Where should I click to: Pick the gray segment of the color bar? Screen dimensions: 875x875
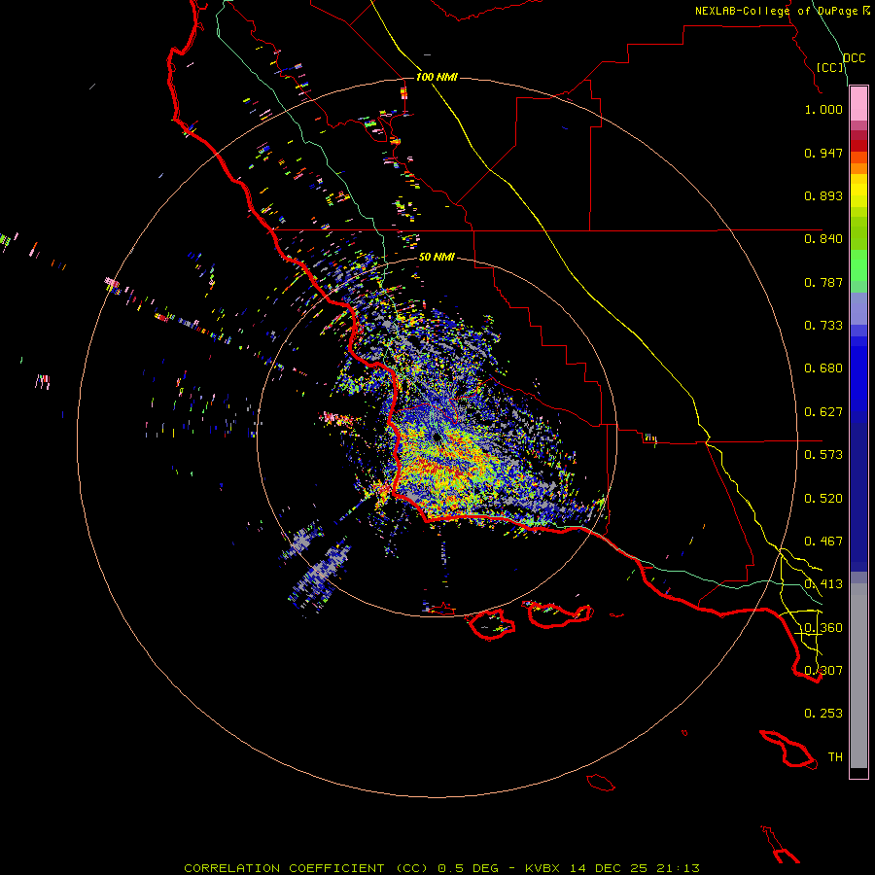click(x=858, y=676)
